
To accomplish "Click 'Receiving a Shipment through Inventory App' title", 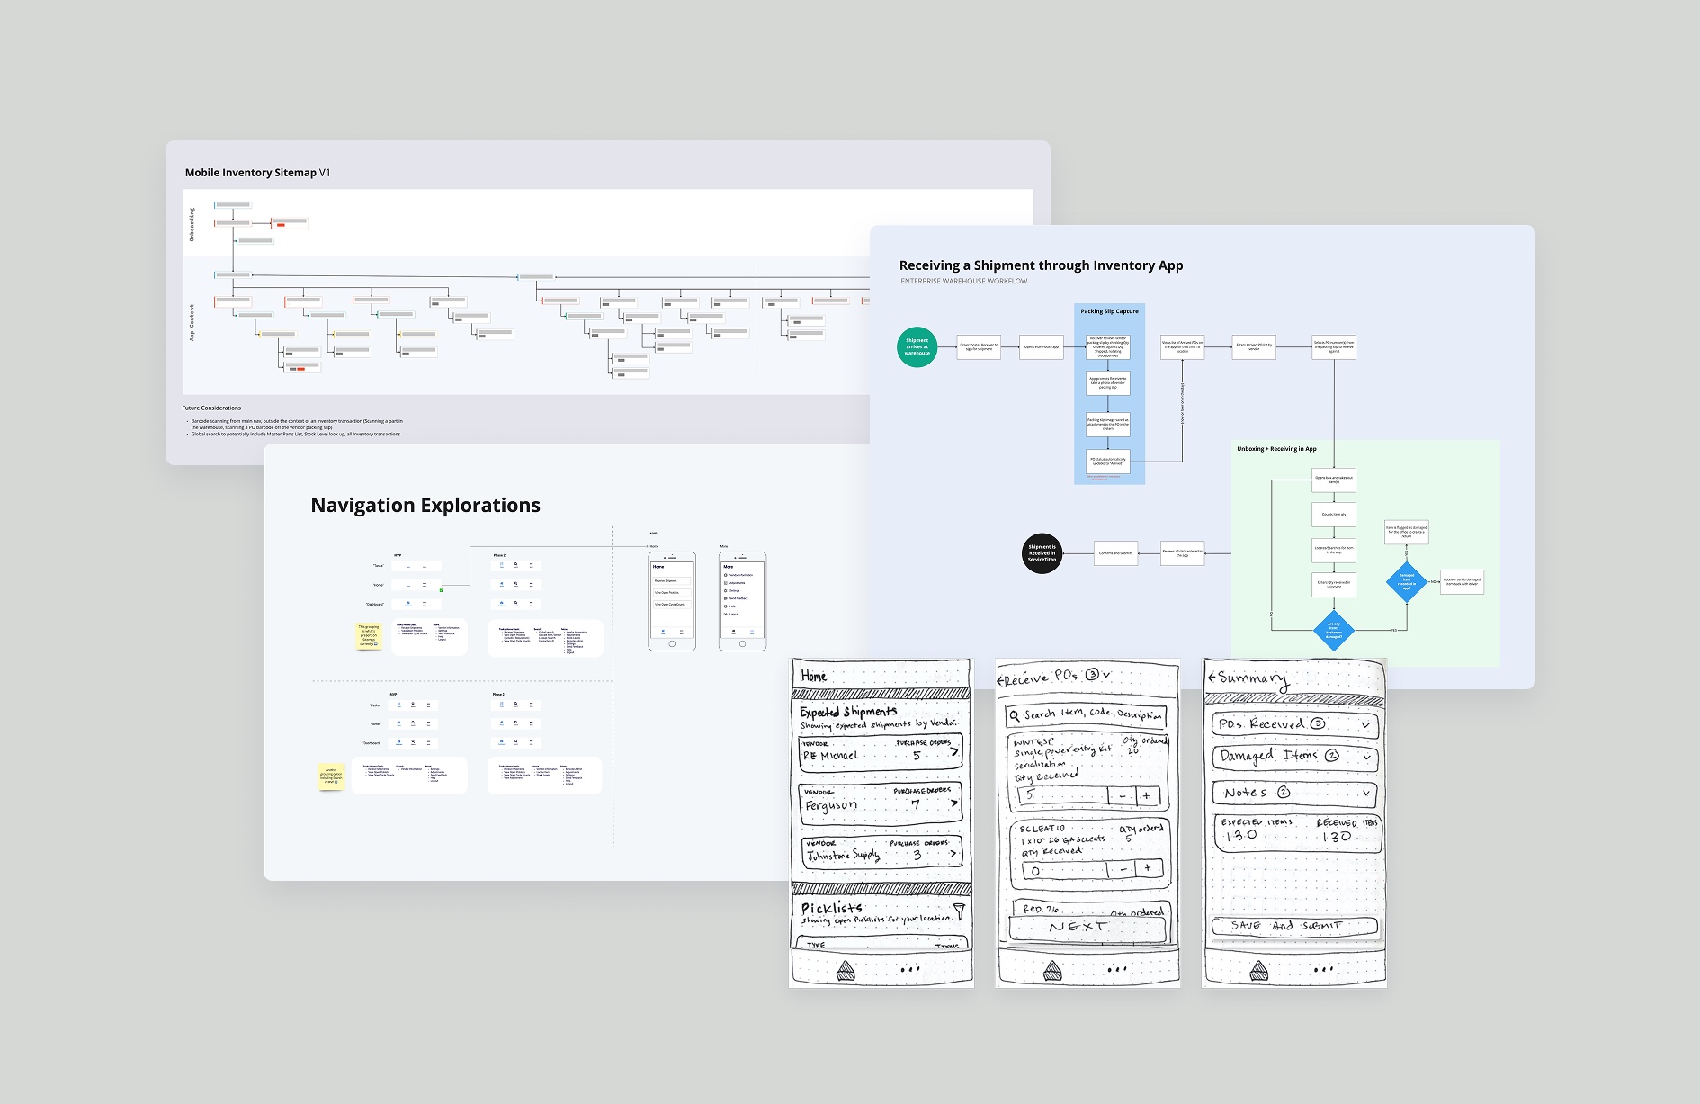I will tap(1041, 265).
